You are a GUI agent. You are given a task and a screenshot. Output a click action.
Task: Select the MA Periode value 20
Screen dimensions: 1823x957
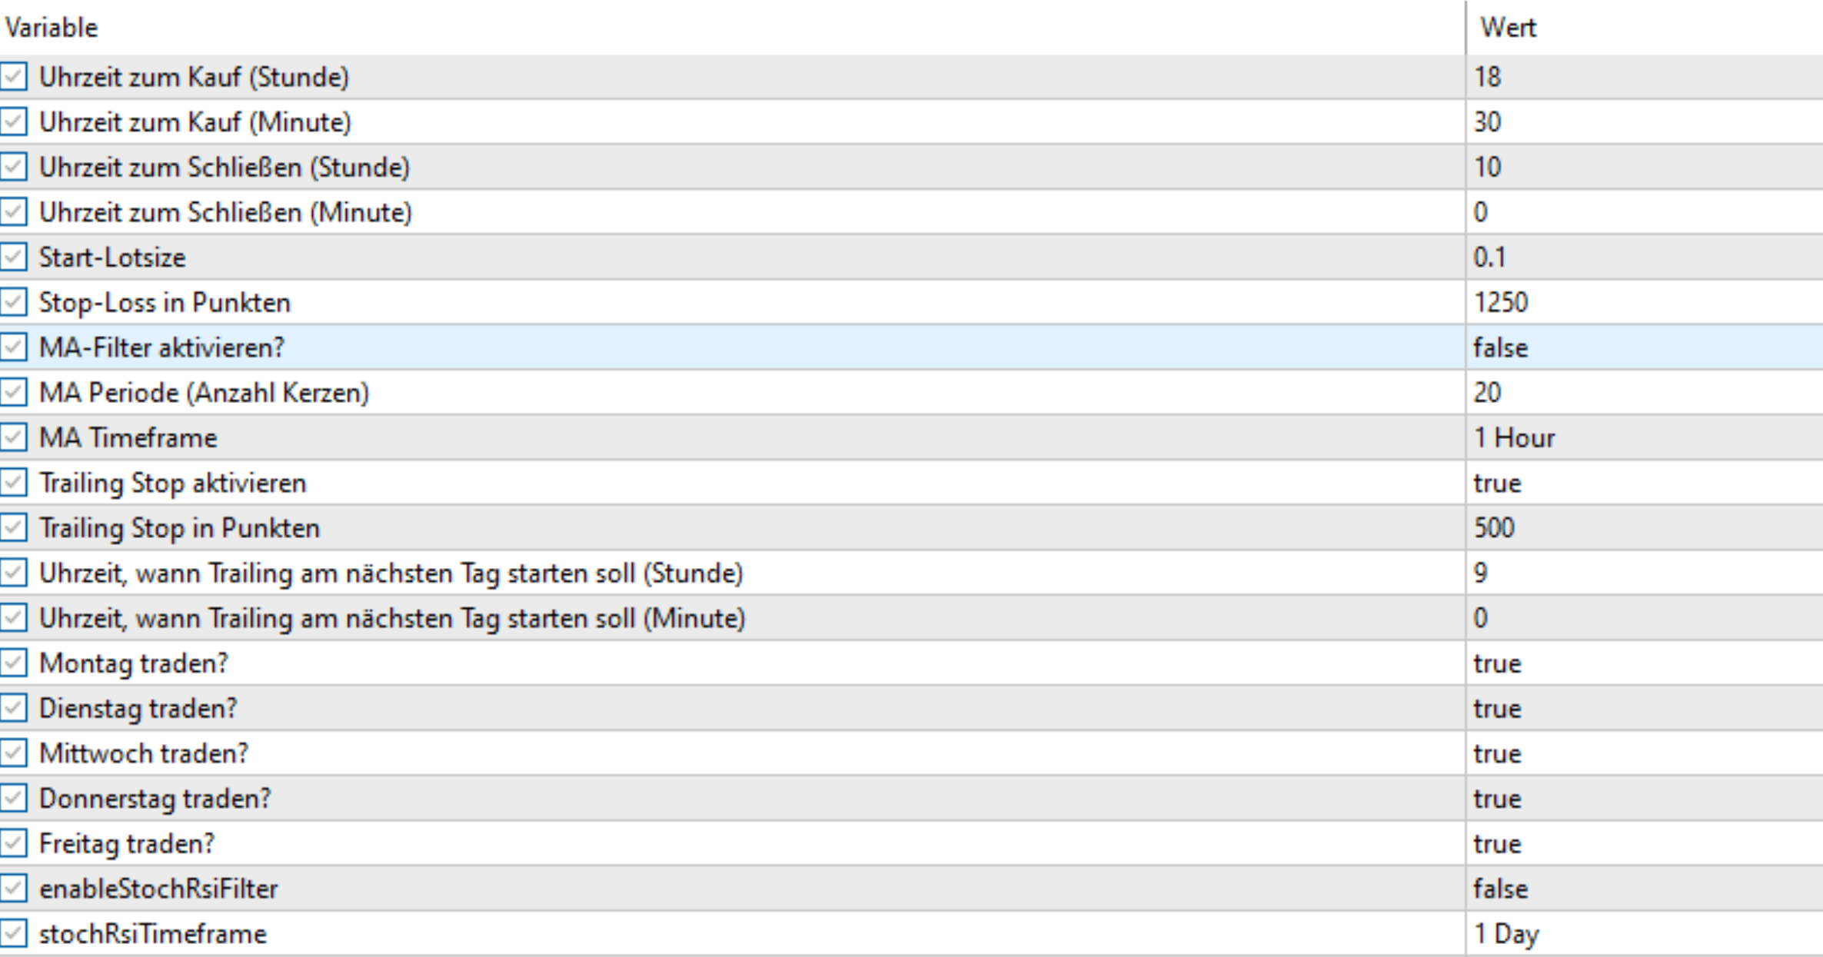1487,393
